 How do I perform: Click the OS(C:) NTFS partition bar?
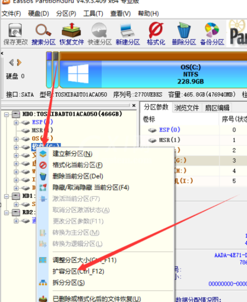click(x=153, y=70)
